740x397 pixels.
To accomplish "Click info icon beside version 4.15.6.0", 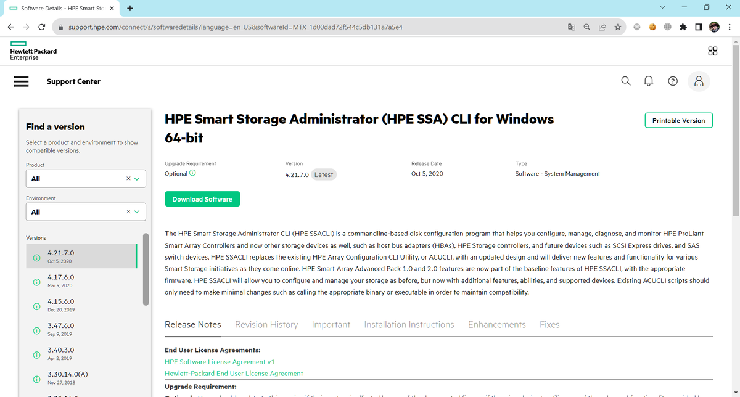I will (x=36, y=305).
